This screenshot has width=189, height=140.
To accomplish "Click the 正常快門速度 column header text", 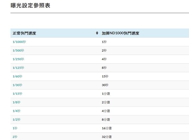I will 24,33.
